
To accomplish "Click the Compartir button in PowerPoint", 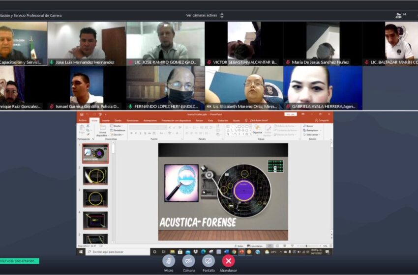I will [x=322, y=120].
